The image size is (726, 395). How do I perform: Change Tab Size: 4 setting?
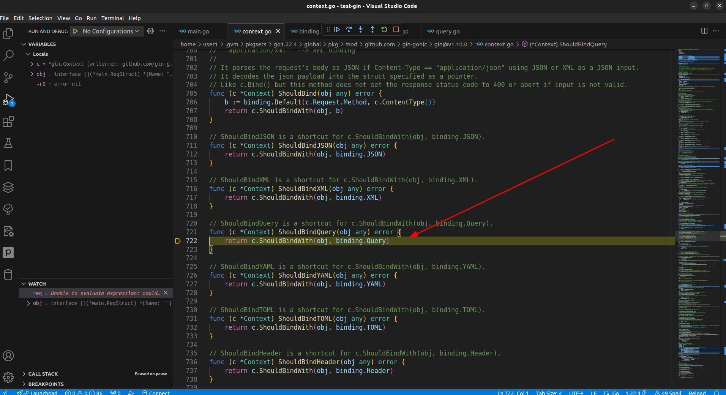(x=549, y=393)
